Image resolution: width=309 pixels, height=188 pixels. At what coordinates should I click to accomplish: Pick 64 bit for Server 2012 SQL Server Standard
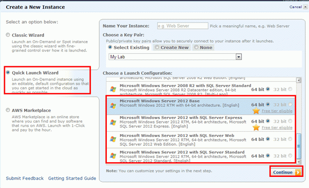[x=268, y=156]
